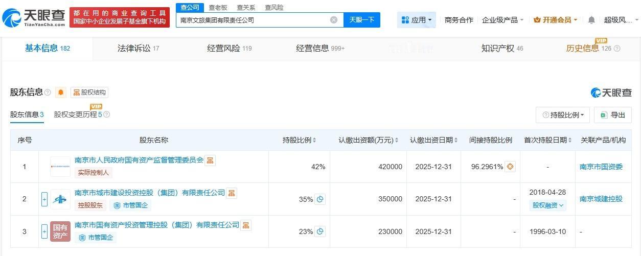The image size is (641, 256).
Task: Click the orange alert bell beside 股东信息
Action: point(61,92)
